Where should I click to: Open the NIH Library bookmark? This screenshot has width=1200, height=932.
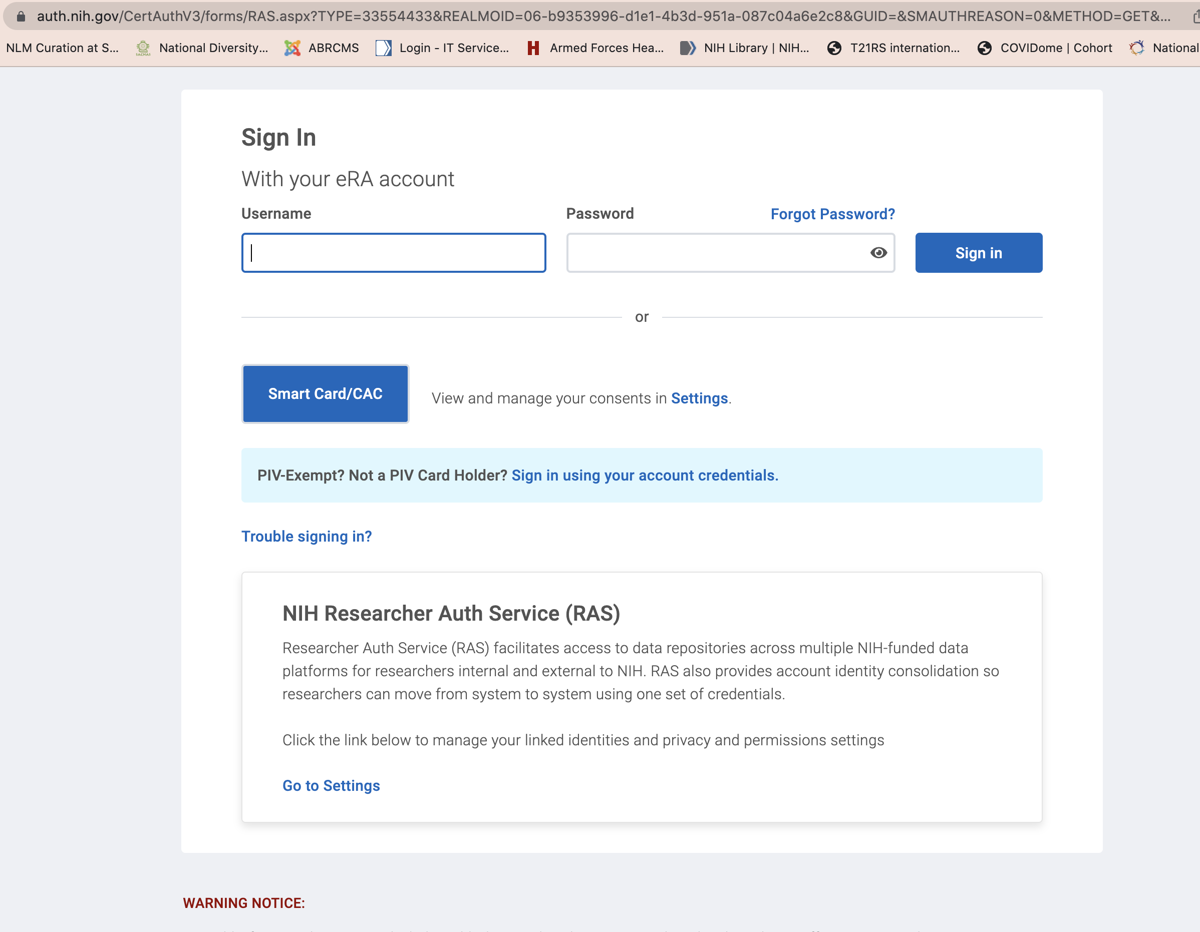[x=745, y=49]
